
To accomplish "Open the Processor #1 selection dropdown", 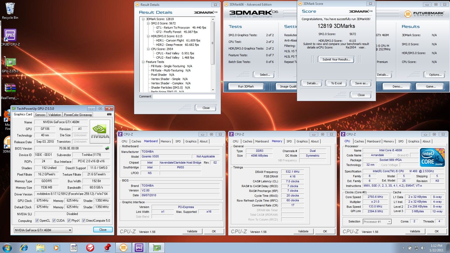I will click(x=377, y=221).
